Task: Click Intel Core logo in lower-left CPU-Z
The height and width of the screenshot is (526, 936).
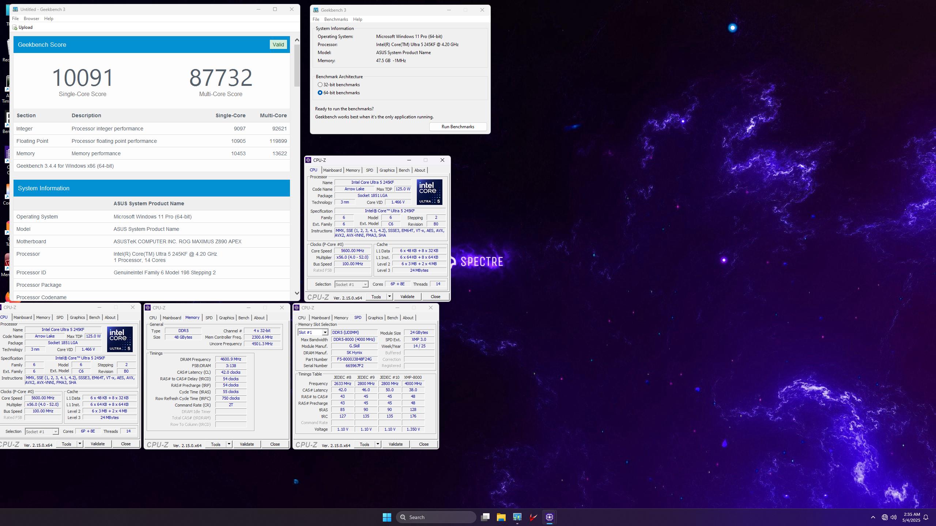Action: tap(120, 339)
